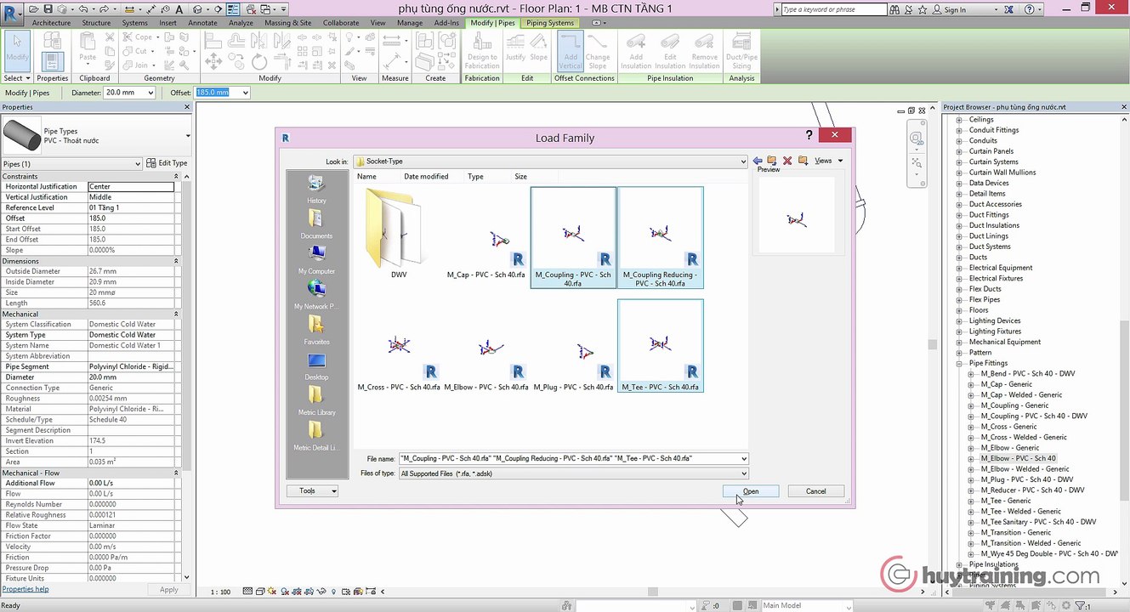Expand the Duct Fittings browser node
This screenshot has width=1130, height=612.
pos(959,215)
